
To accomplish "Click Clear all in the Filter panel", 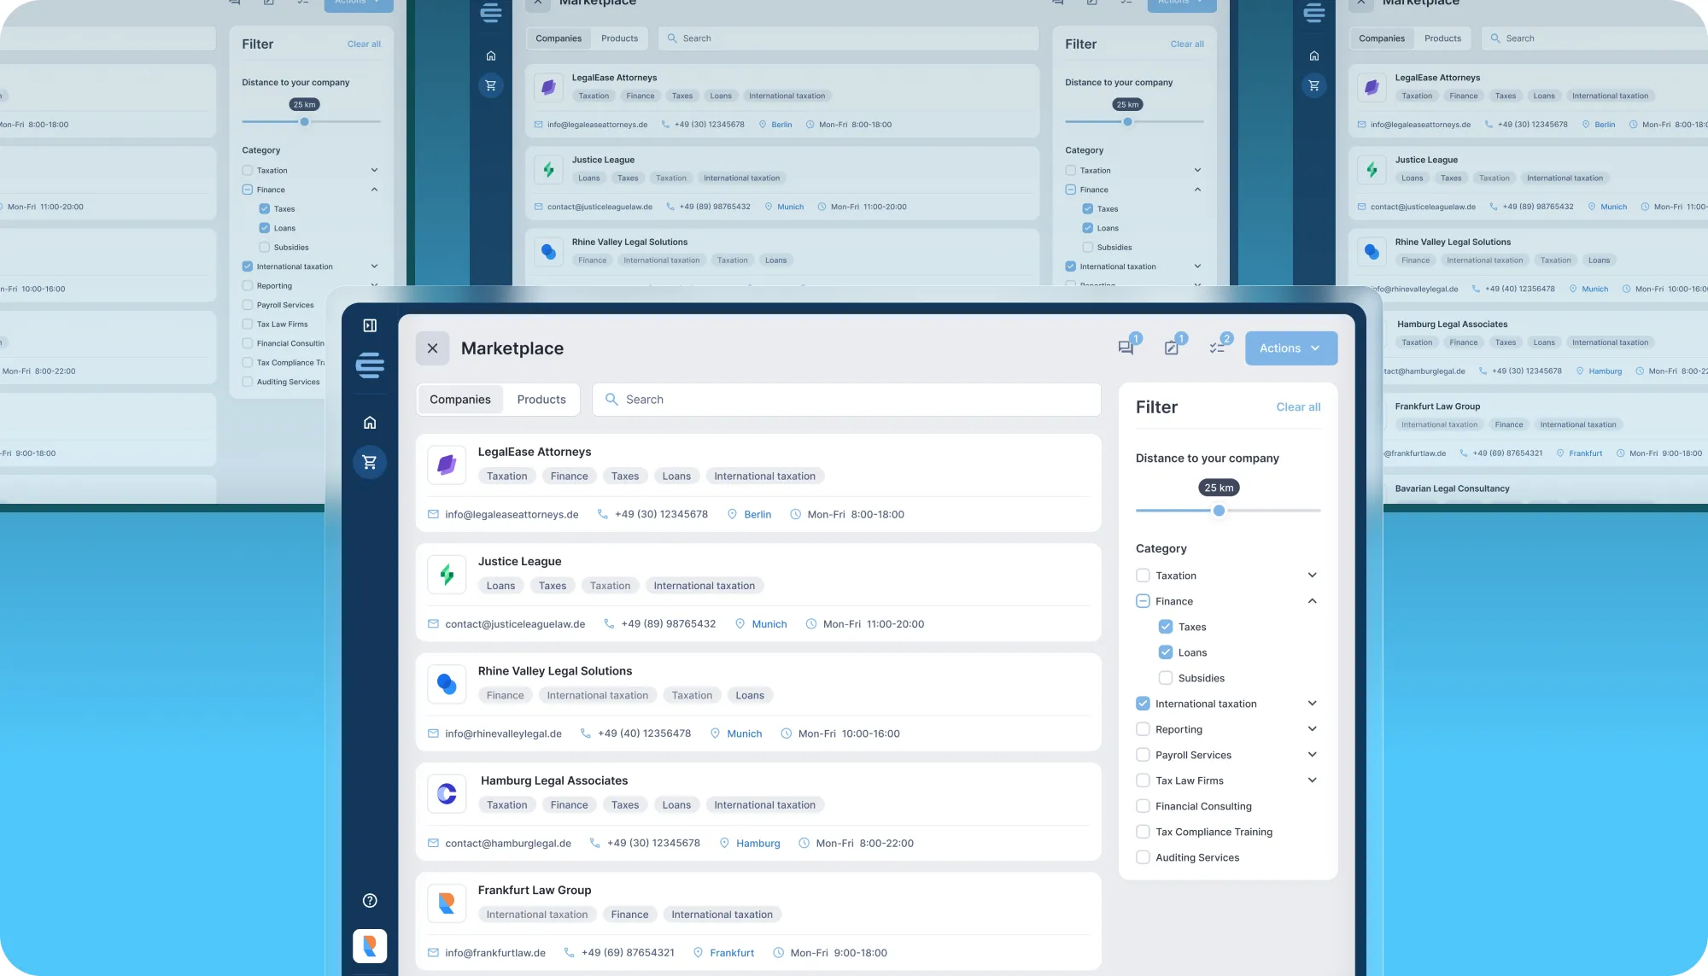I will click(1297, 407).
